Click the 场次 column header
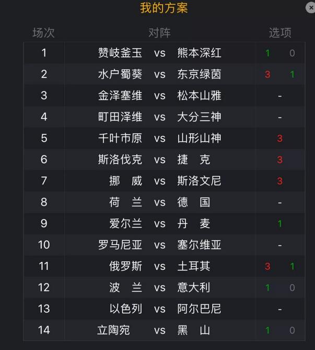The width and height of the screenshot is (315, 350). tap(43, 33)
